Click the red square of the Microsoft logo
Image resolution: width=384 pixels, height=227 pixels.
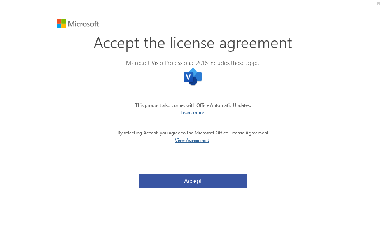59,21
